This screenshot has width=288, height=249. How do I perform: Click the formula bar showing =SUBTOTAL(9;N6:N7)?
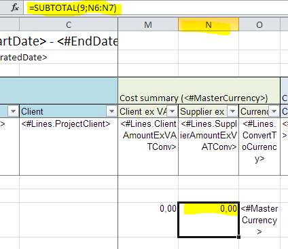pos(156,8)
